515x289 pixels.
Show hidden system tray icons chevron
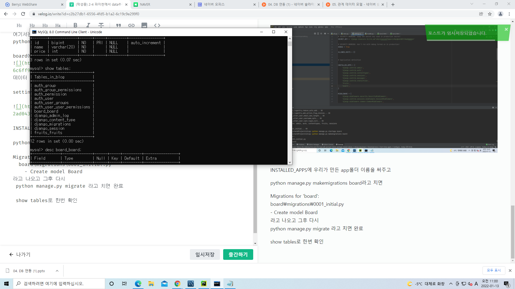point(451,284)
